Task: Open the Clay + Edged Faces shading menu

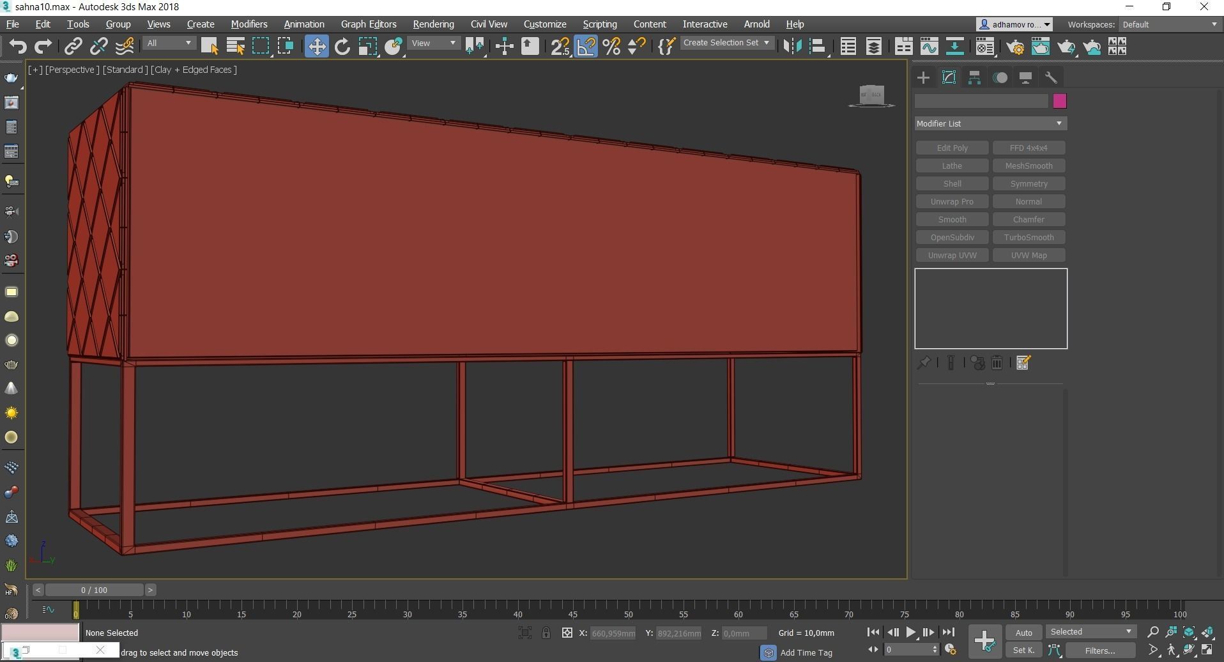Action: pyautogui.click(x=194, y=70)
